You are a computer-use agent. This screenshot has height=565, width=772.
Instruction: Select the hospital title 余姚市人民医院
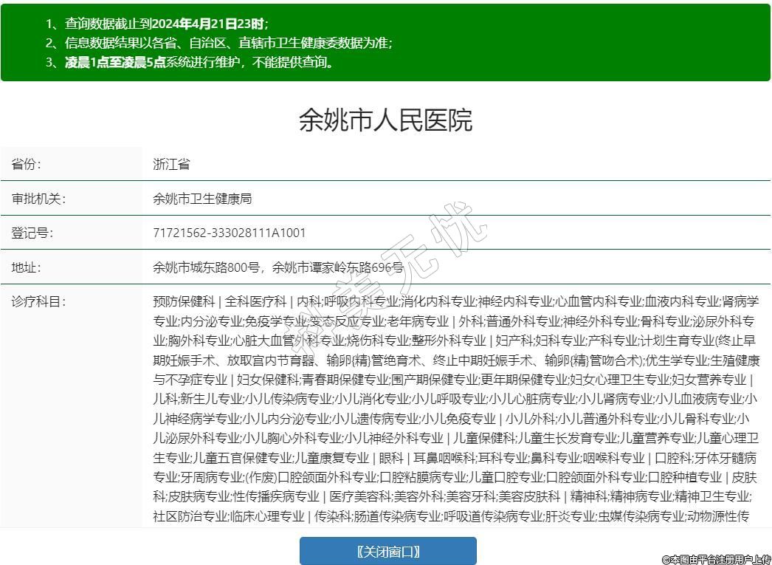(x=385, y=120)
